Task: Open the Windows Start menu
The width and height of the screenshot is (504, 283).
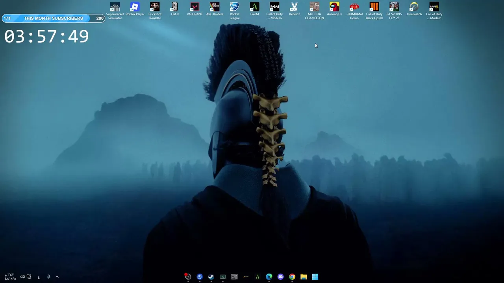Action: (x=315, y=277)
